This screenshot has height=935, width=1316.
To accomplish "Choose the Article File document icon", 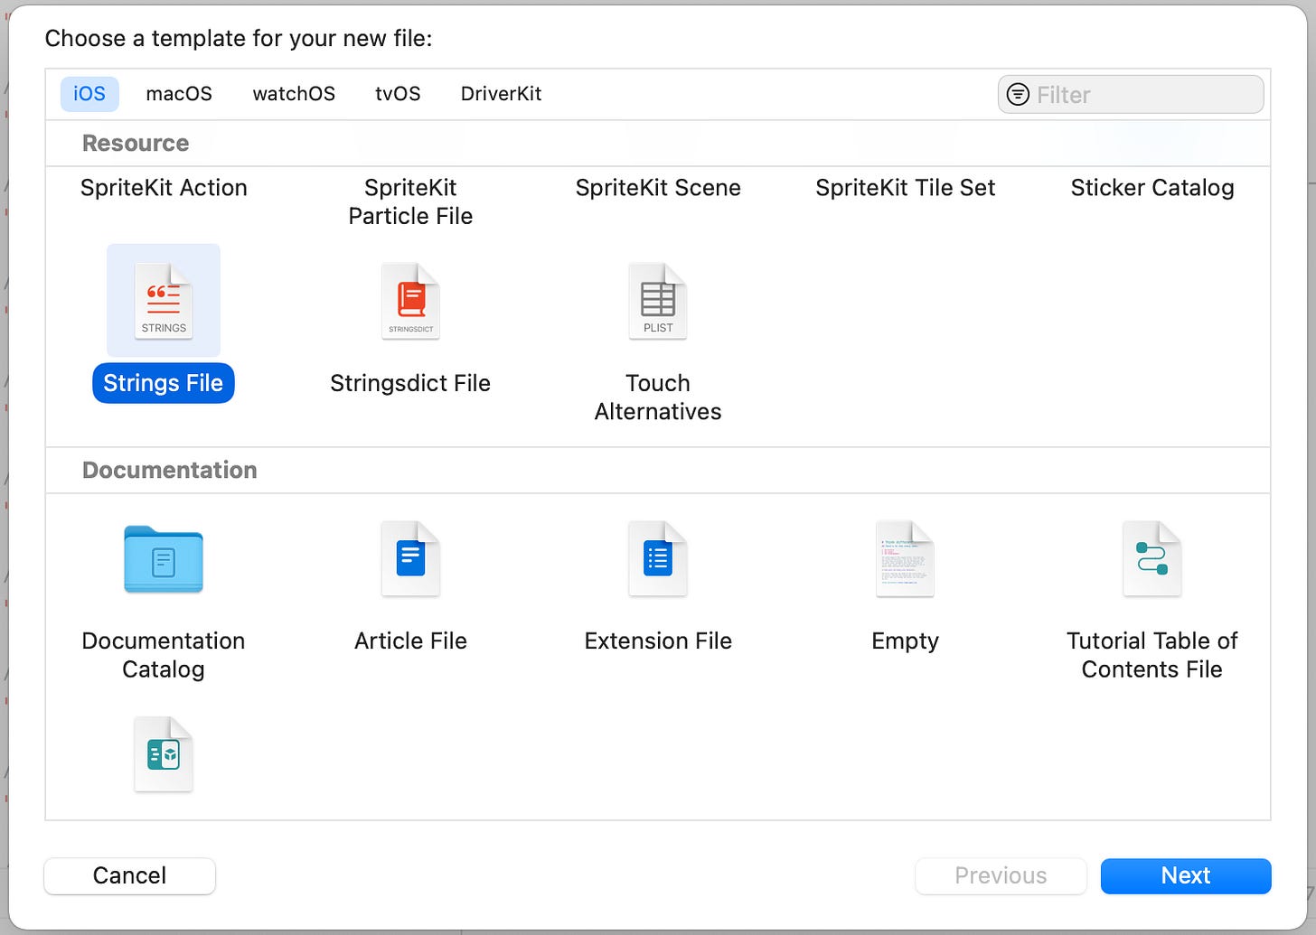I will 410,559.
